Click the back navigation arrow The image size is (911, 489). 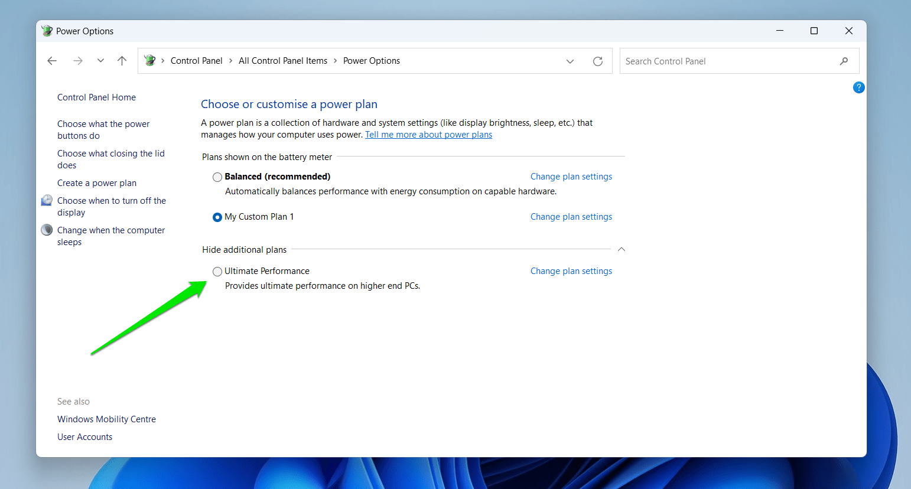(52, 61)
